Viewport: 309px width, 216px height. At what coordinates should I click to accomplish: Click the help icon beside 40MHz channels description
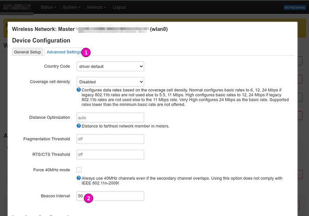coord(79,178)
